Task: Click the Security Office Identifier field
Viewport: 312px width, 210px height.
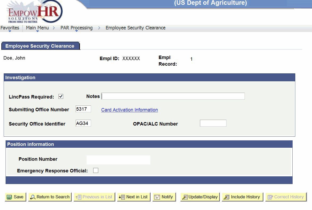Action: tap(83, 123)
